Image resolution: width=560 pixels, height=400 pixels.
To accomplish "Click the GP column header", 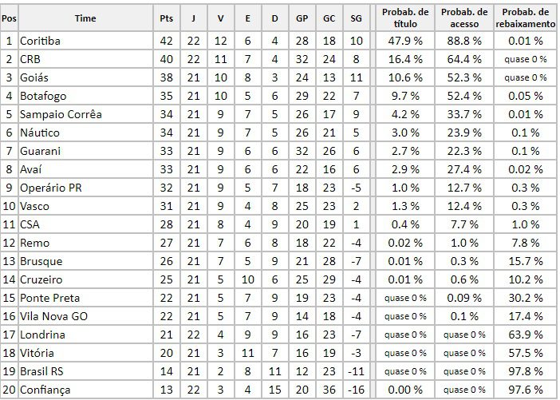I will pos(302,17).
